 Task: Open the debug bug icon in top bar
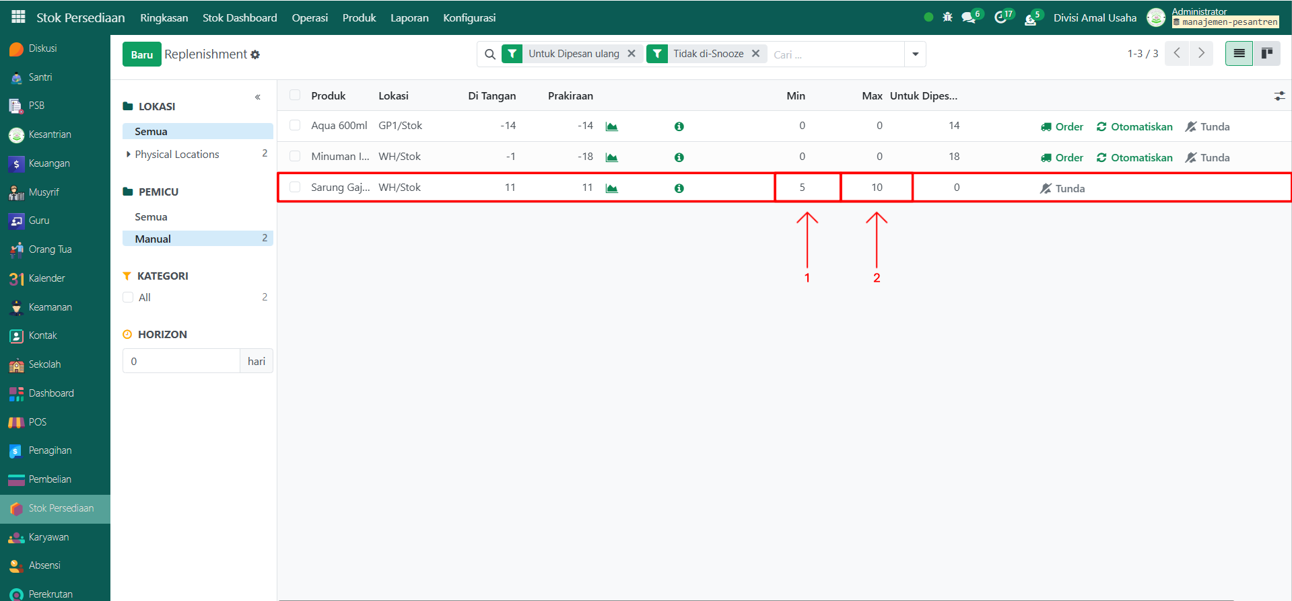(x=947, y=17)
